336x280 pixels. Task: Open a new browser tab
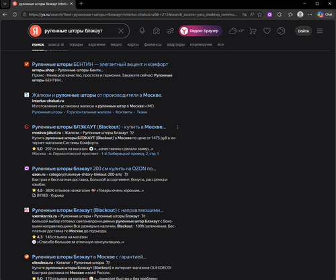[81, 4]
